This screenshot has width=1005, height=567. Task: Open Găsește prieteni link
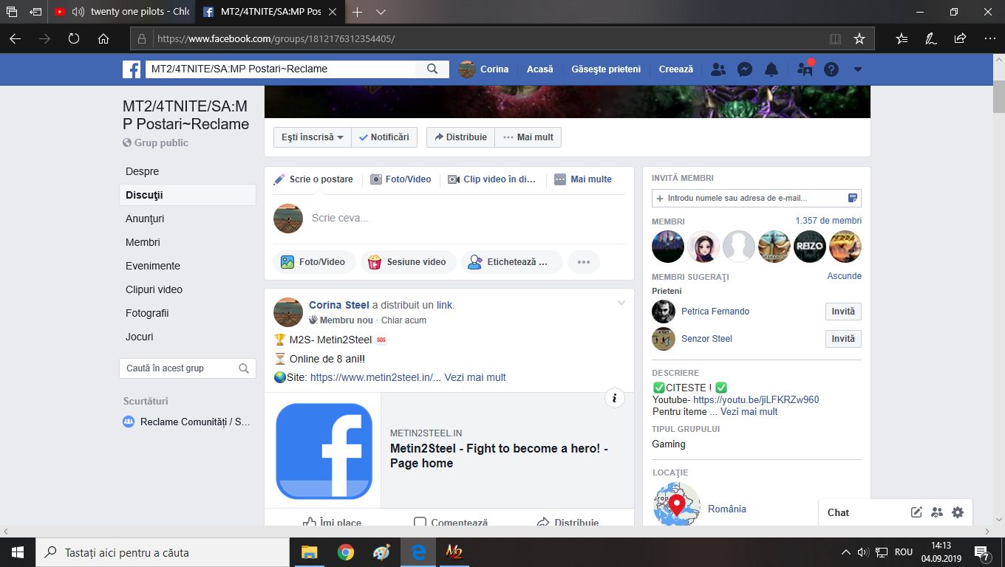606,69
